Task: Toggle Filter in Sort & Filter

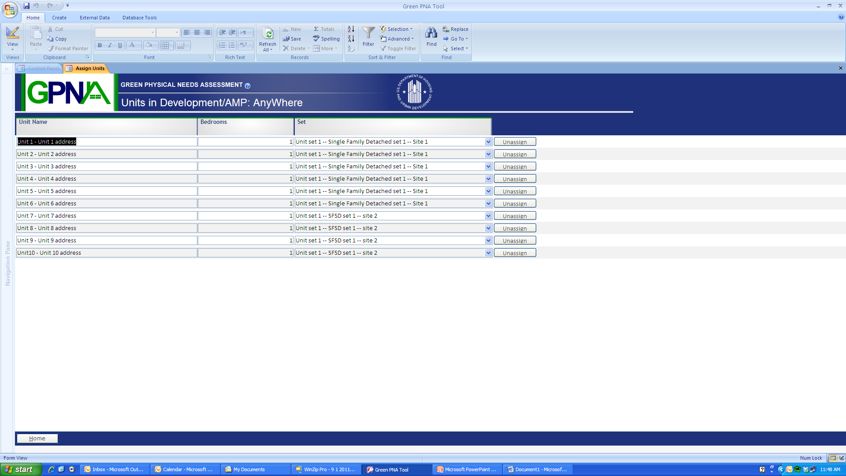Action: pyautogui.click(x=398, y=48)
